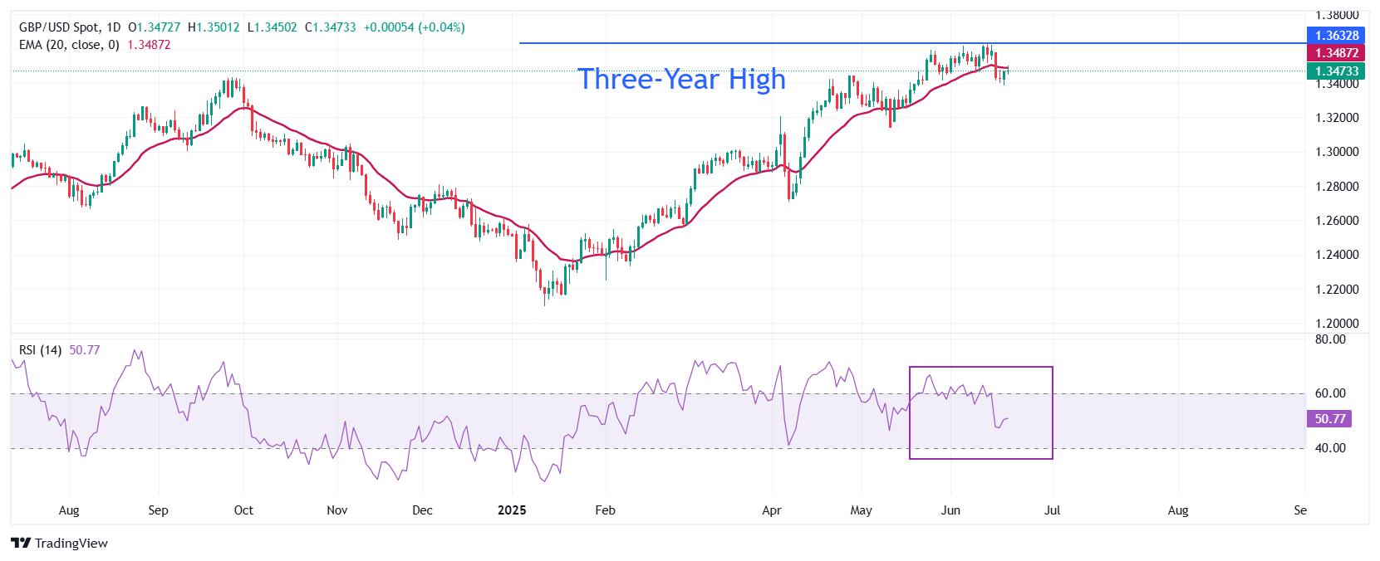Click the 2025 label on time axis
Screen dimensions: 1380x561
pos(513,510)
